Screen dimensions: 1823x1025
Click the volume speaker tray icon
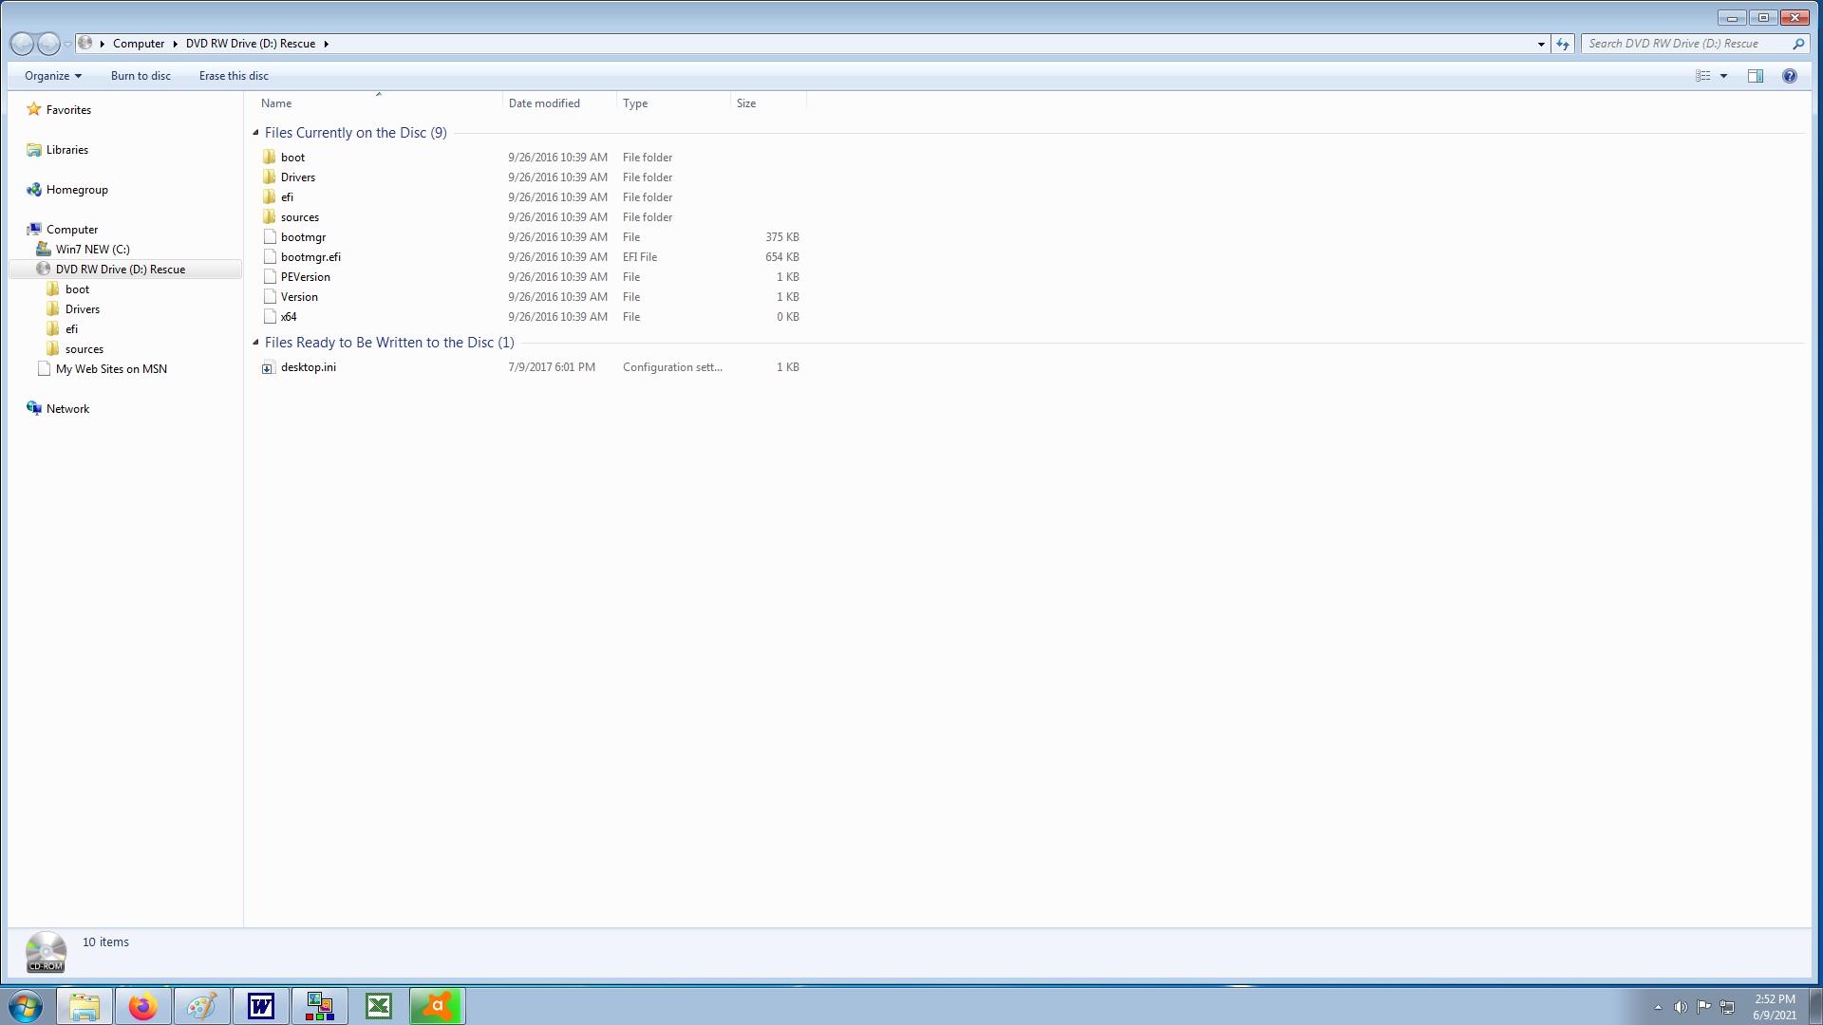pos(1681,1007)
